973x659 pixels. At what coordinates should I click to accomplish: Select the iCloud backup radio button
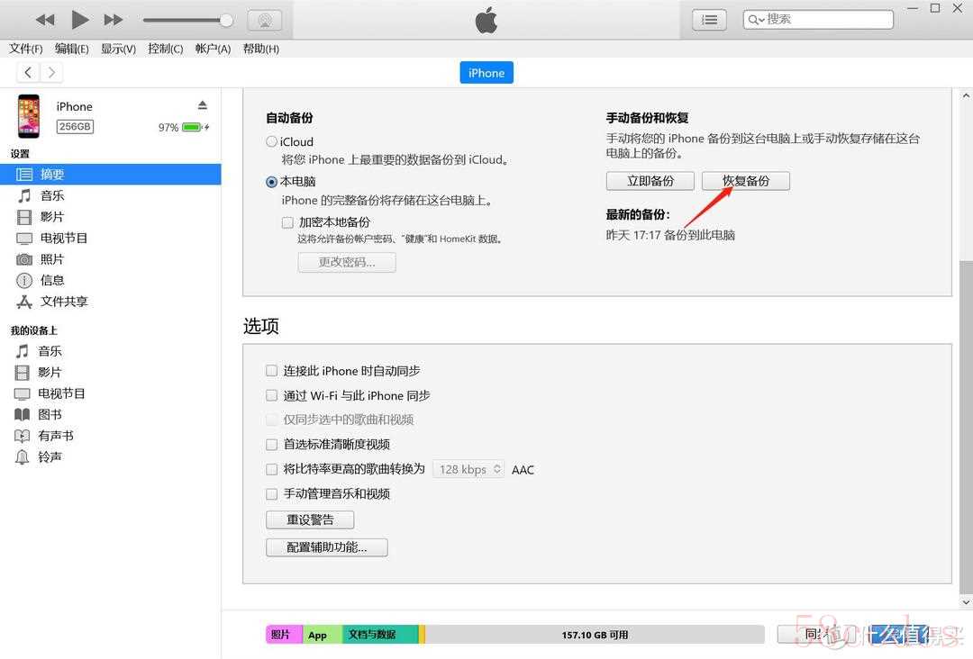tap(271, 141)
